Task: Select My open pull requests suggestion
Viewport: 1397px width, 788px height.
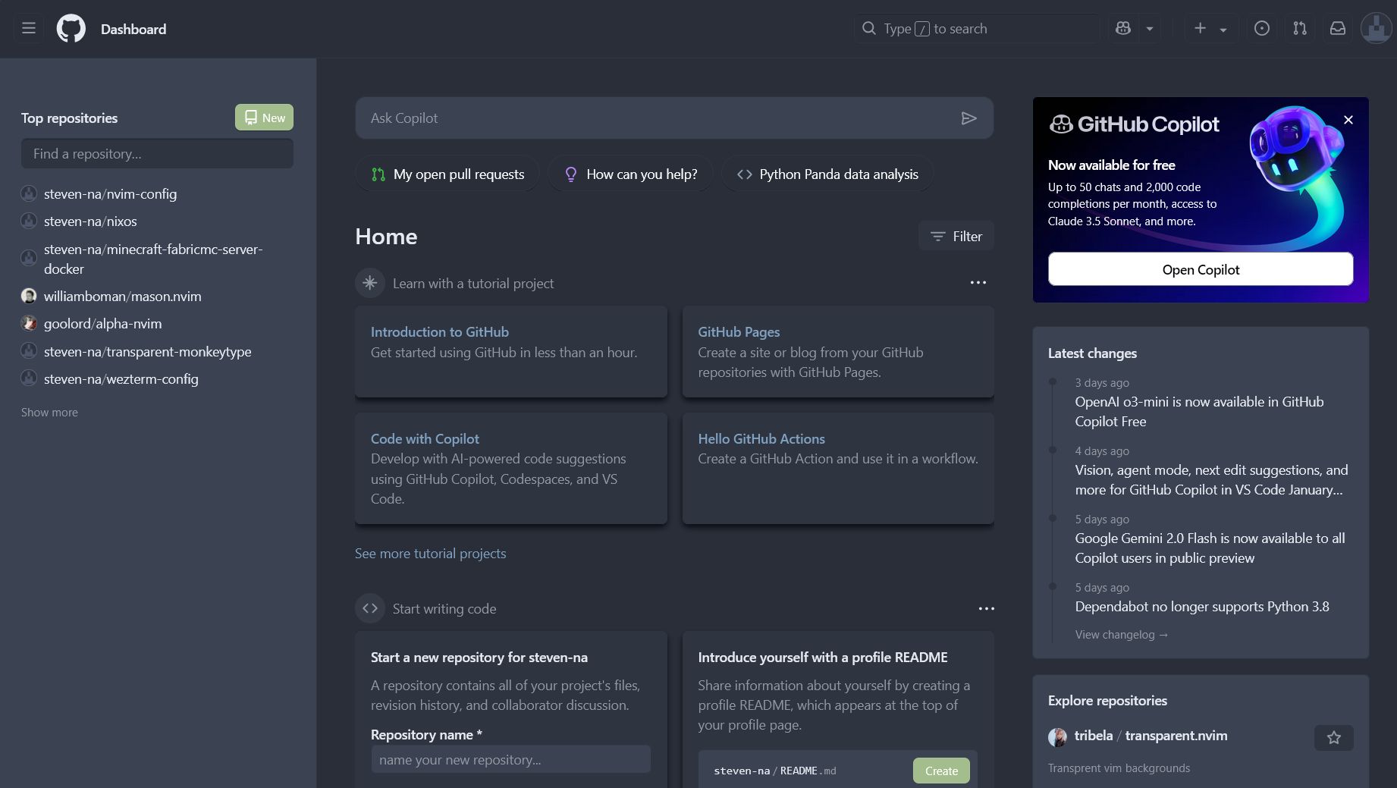Action: tap(447, 174)
